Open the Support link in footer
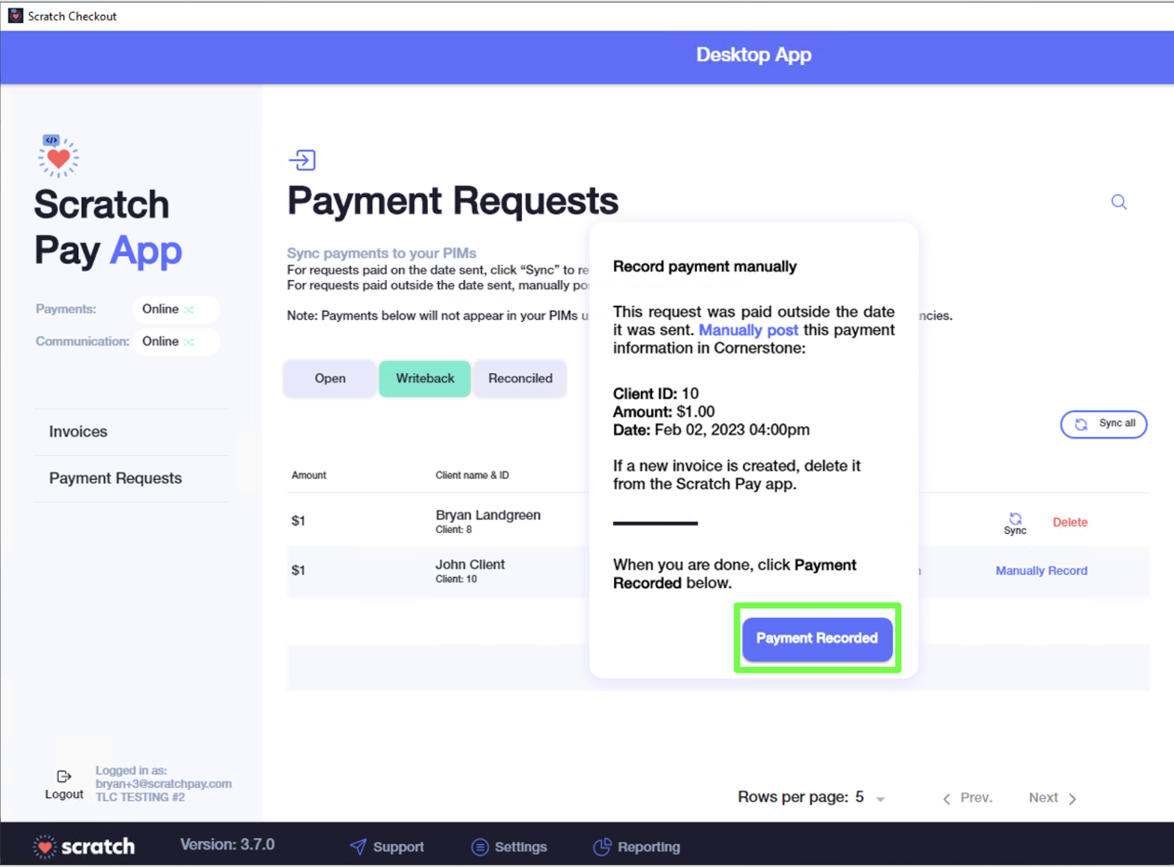The width and height of the screenshot is (1174, 867). tap(387, 847)
